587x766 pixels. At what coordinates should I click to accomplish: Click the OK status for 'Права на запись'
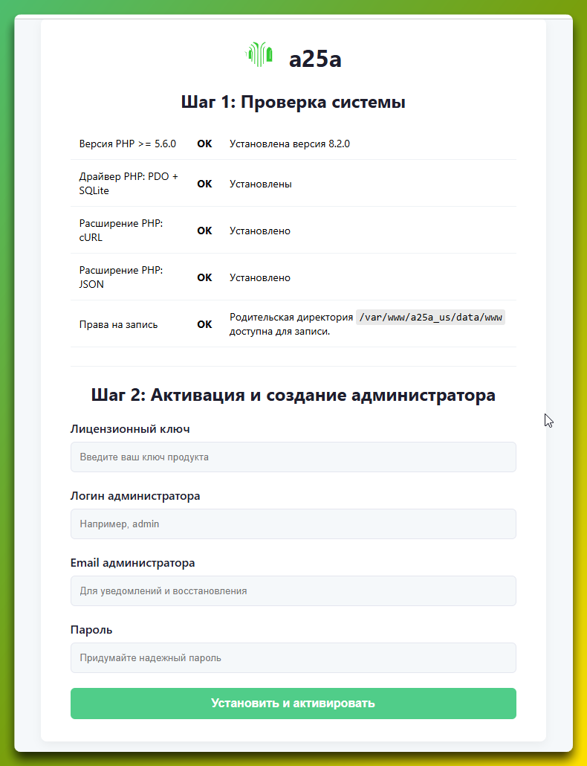(204, 324)
